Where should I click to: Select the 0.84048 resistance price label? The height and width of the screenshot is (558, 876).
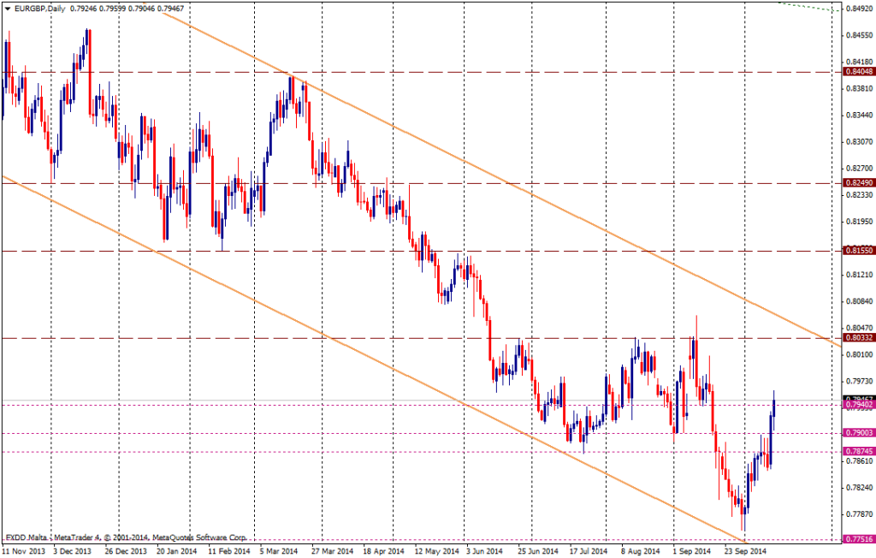point(859,72)
